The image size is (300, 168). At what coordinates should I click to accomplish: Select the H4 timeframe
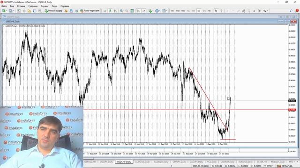pyautogui.click(x=194, y=11)
